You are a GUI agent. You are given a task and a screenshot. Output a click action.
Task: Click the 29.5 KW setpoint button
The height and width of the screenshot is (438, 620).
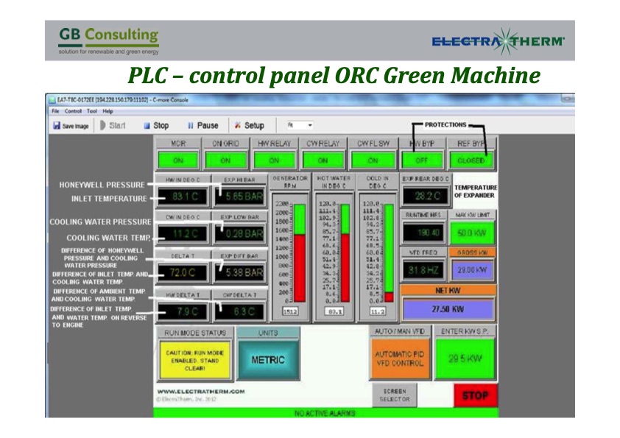pyautogui.click(x=465, y=358)
